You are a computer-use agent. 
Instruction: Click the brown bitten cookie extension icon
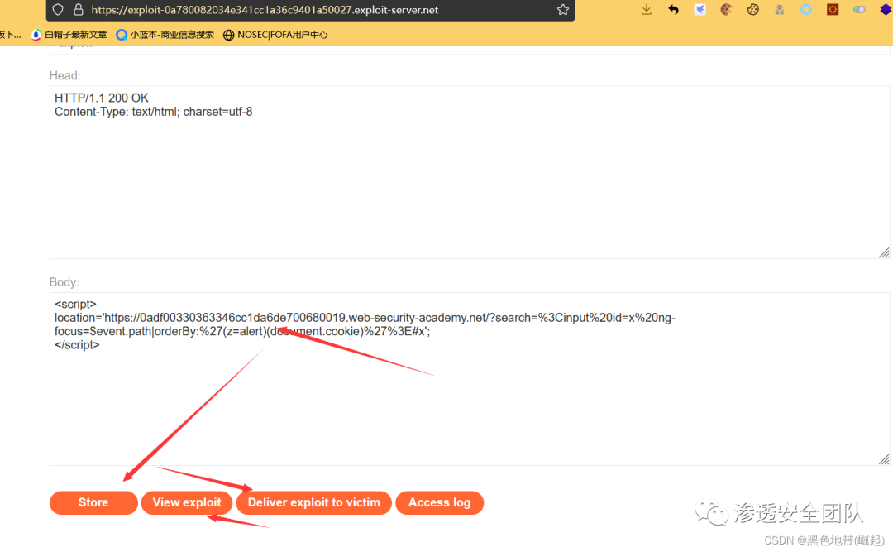click(x=726, y=10)
